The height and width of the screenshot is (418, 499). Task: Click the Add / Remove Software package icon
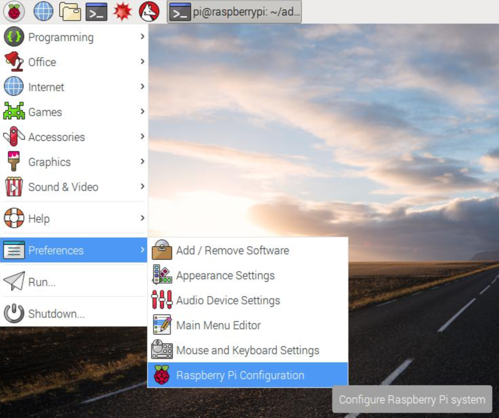pos(162,250)
